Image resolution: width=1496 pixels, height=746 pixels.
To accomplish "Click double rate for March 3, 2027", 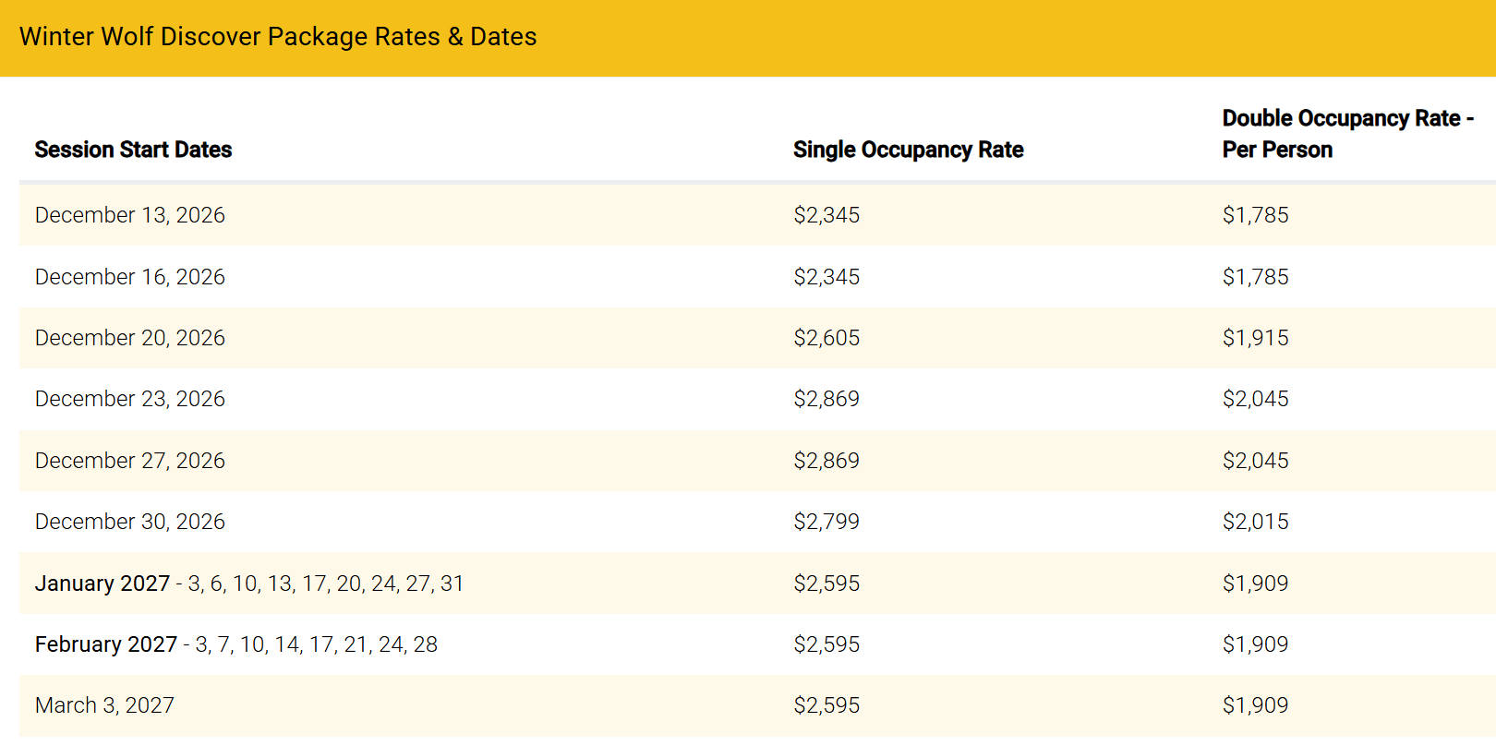I will (1255, 705).
